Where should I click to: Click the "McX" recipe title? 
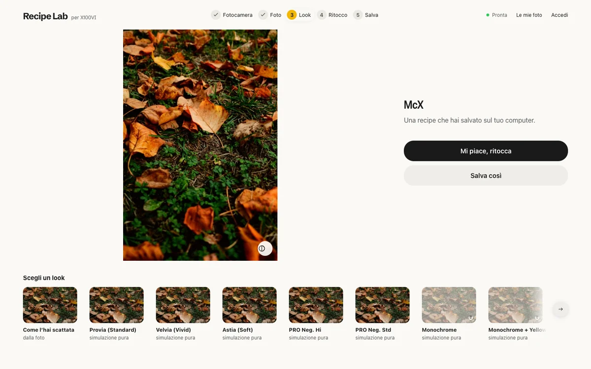click(x=414, y=105)
